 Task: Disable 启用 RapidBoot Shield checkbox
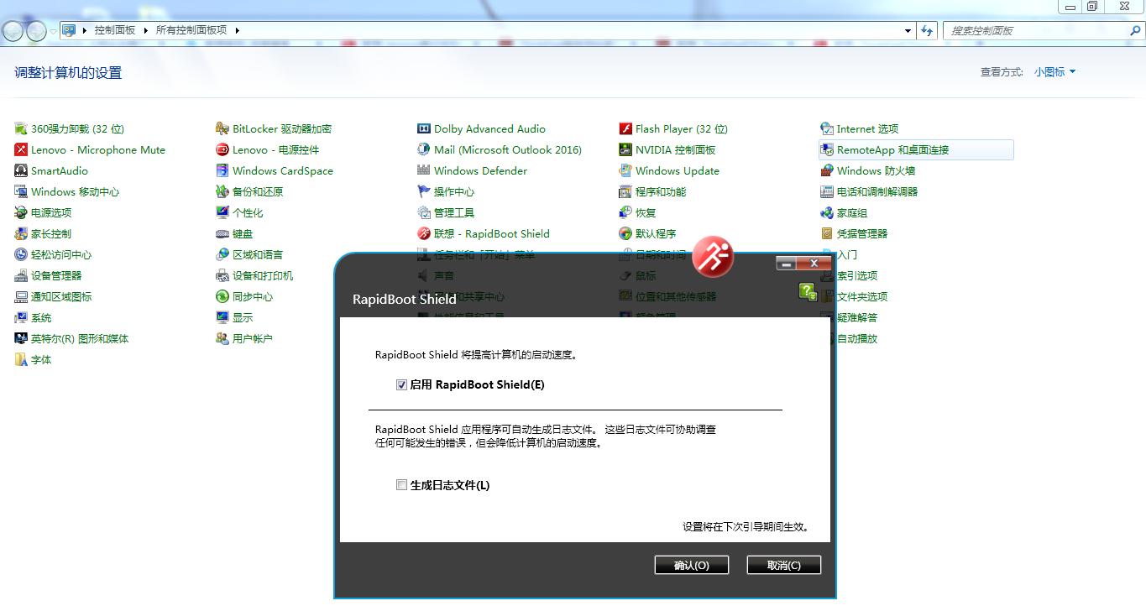tap(402, 384)
